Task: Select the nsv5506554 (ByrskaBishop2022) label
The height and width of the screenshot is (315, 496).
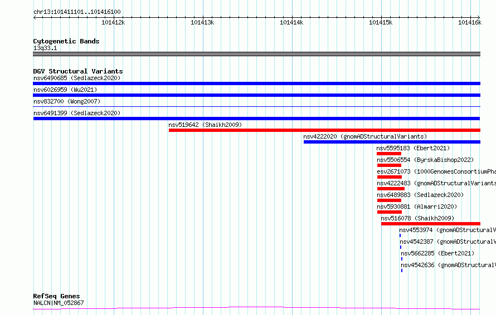Action: (425, 160)
